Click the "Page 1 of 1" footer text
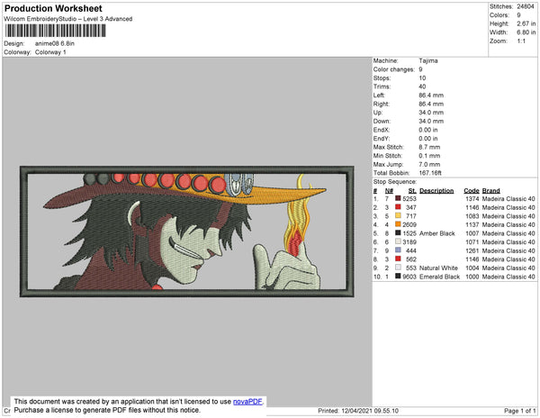540x418 pixels. 519,411
